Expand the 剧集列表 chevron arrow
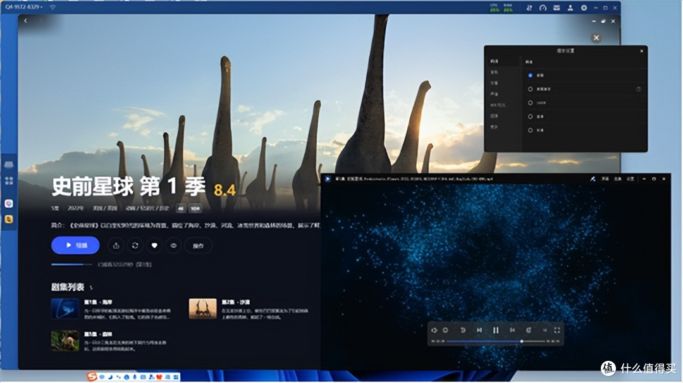The width and height of the screenshot is (683, 383). point(91,287)
